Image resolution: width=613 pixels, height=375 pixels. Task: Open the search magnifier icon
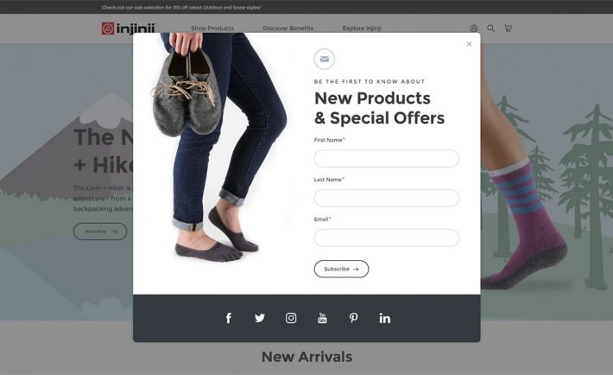click(491, 29)
